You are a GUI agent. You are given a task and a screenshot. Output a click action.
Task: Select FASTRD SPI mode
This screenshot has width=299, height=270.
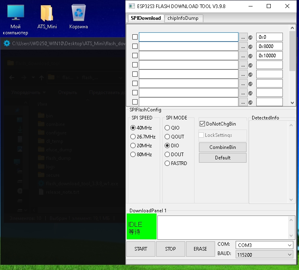(x=176, y=163)
